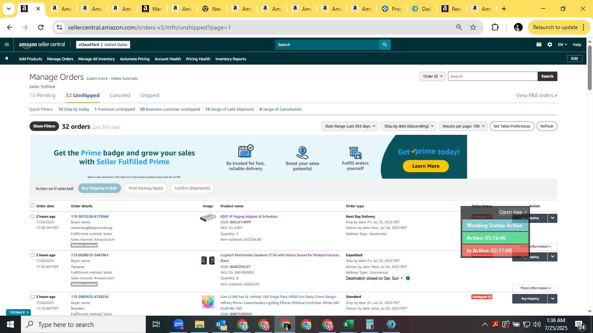Bookmark page with star icon
This screenshot has width=593, height=333.
(x=473, y=27)
